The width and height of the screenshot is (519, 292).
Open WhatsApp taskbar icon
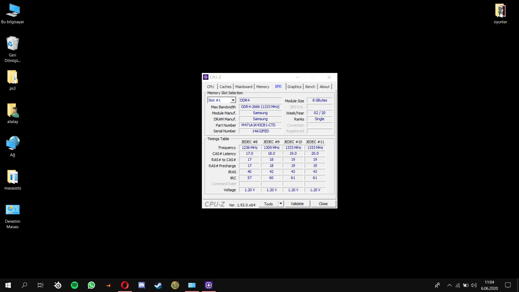tap(91, 285)
